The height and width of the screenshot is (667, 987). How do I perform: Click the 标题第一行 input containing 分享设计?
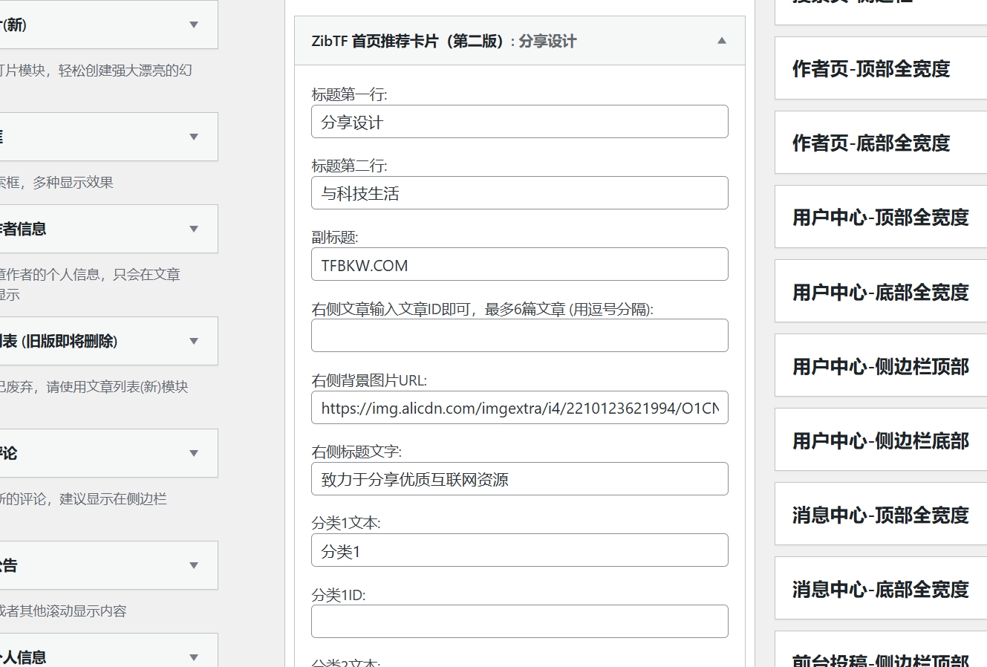519,121
